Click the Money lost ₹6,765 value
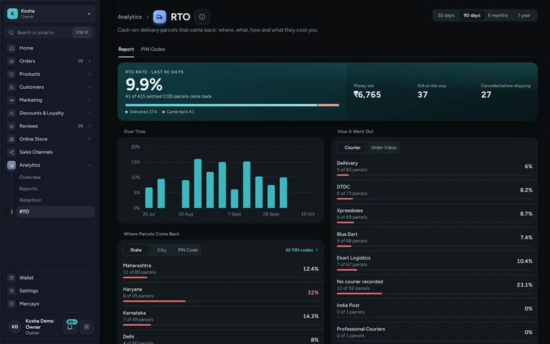The width and height of the screenshot is (550, 344). 367,94
